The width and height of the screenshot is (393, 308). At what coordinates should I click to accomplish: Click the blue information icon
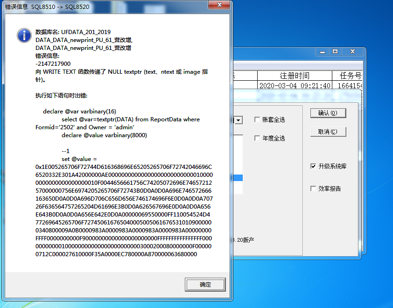point(24,35)
